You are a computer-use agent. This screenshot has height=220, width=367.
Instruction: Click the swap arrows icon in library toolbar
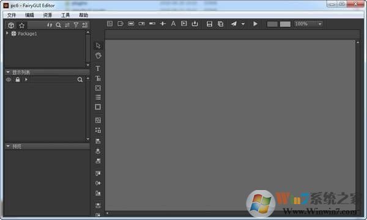pyautogui.click(x=67, y=25)
